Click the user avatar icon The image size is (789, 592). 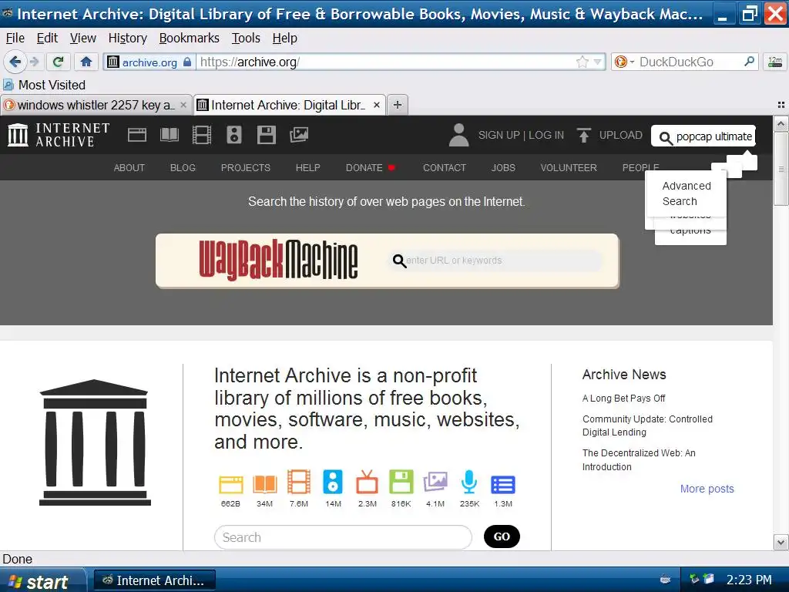click(458, 135)
